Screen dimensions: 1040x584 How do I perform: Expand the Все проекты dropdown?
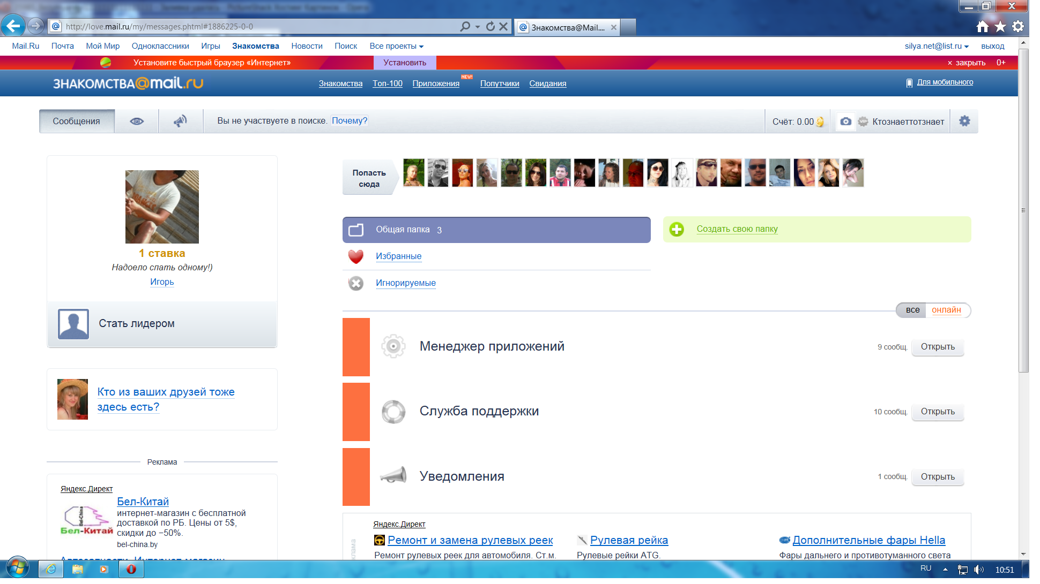pyautogui.click(x=396, y=46)
